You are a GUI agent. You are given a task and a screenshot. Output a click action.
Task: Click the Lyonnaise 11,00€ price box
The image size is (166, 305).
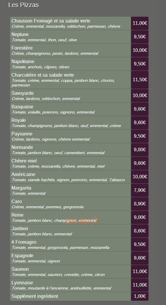(x=140, y=285)
